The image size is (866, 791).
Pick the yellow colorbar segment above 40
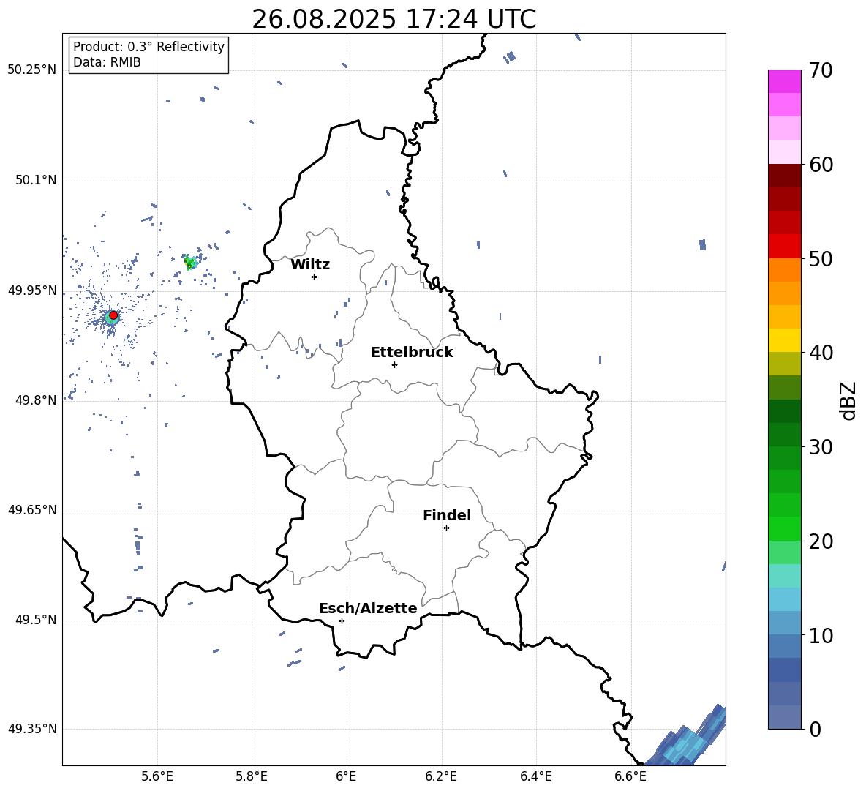pos(784,341)
